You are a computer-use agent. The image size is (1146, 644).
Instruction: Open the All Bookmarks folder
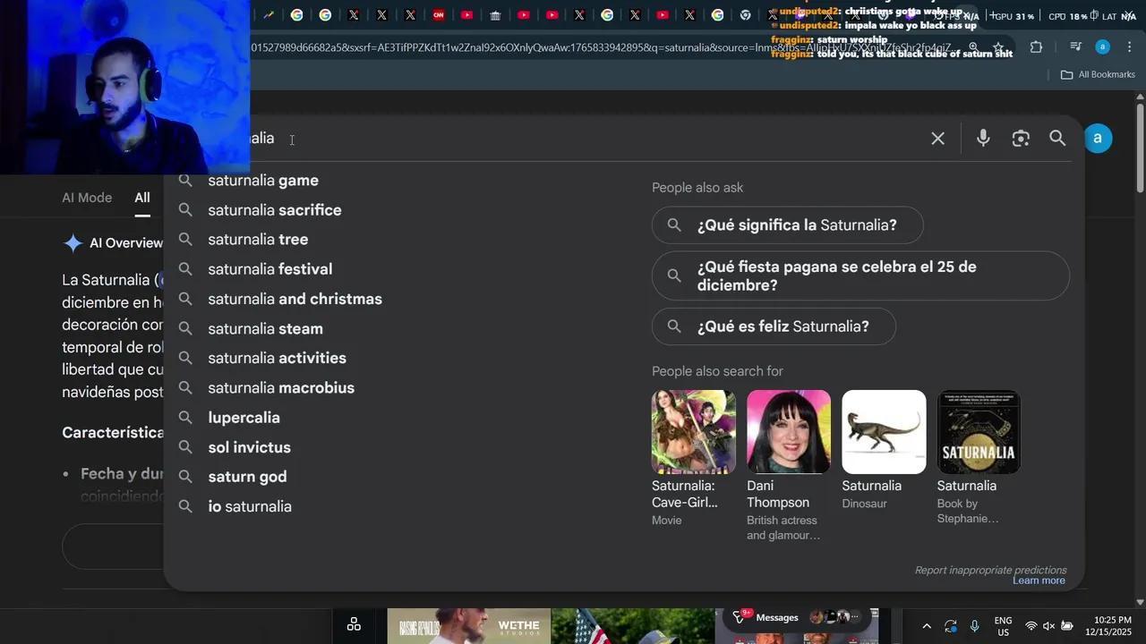(1098, 74)
